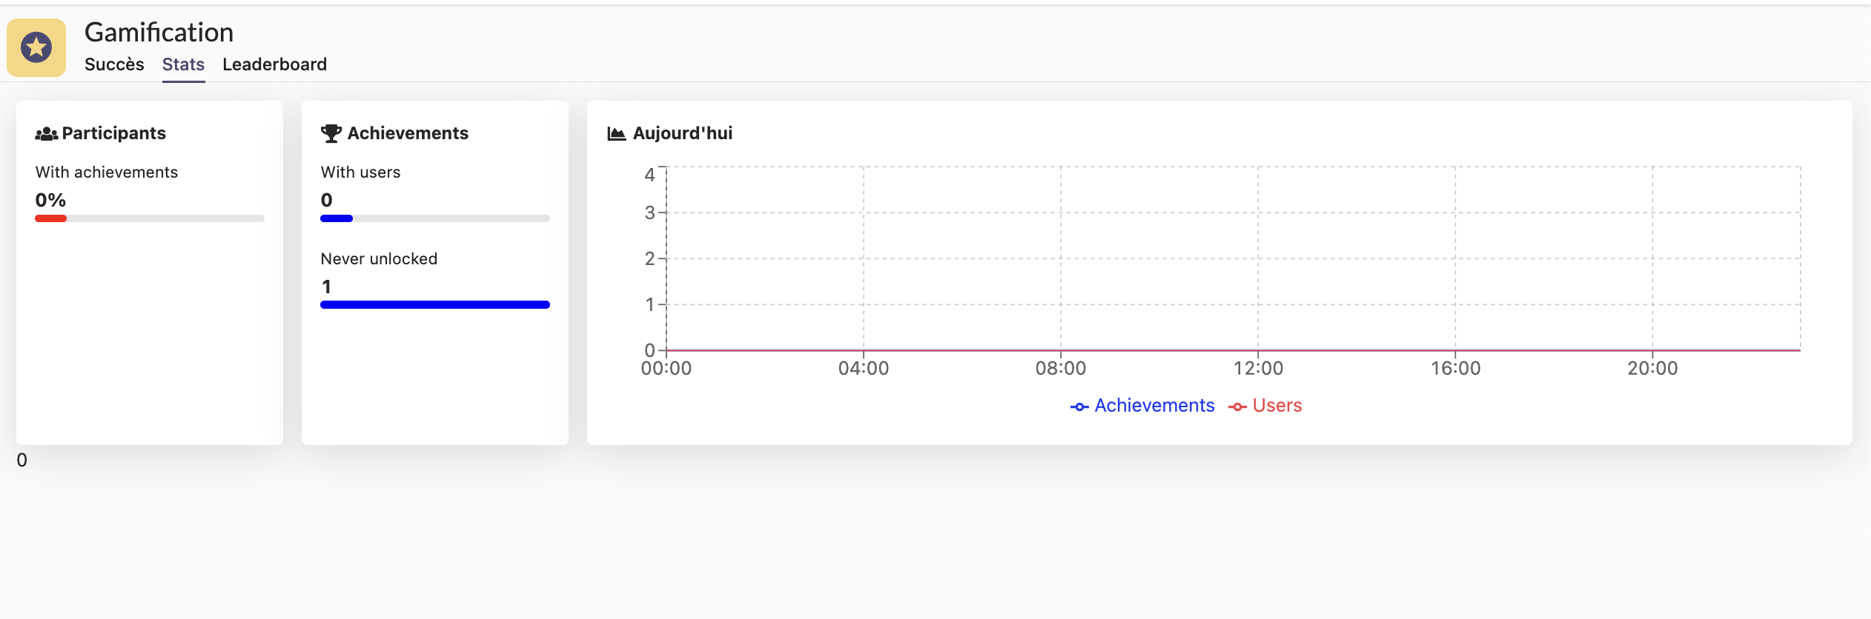Click the area chart icon beside Aujourd'hui
This screenshot has width=1871, height=619.
point(616,134)
